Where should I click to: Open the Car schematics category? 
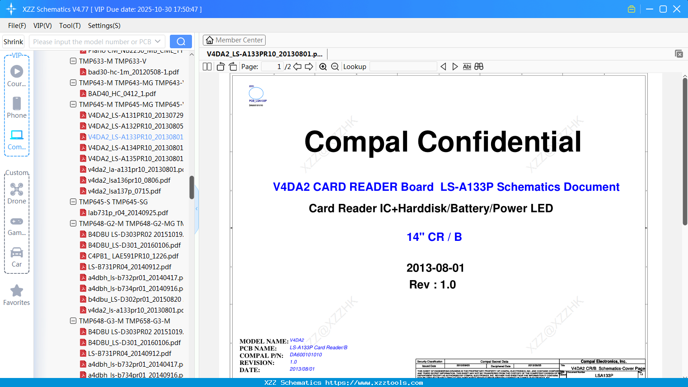17,257
